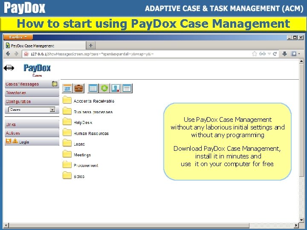
Task: Click the horizontal scrollbar thumb
Action: coord(129,225)
